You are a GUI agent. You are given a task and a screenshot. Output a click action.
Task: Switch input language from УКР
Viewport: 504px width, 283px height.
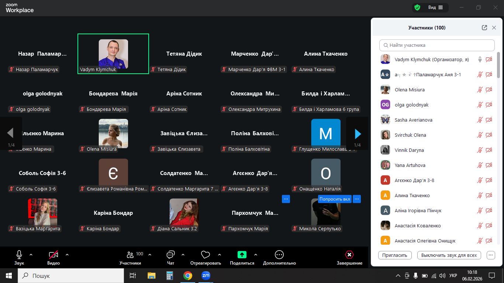pos(454,276)
